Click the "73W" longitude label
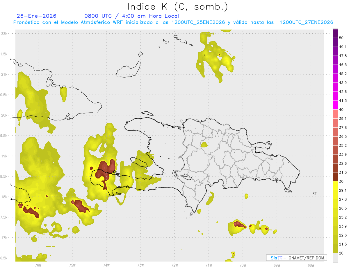Image resolution: width=349 pixels, height=269 pixels. [x=140, y=265]
